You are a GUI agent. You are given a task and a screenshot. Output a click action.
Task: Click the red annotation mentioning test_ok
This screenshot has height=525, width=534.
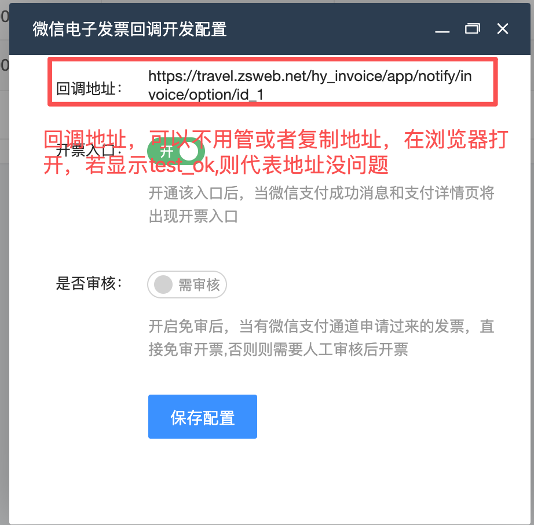(x=276, y=152)
